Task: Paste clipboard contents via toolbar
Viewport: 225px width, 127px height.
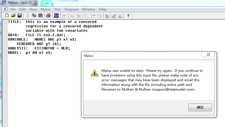Action: 41,15
